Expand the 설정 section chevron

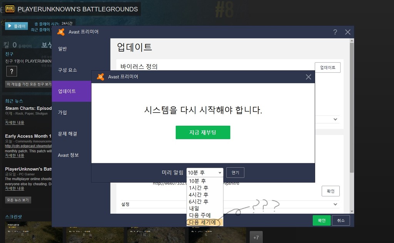(335, 204)
